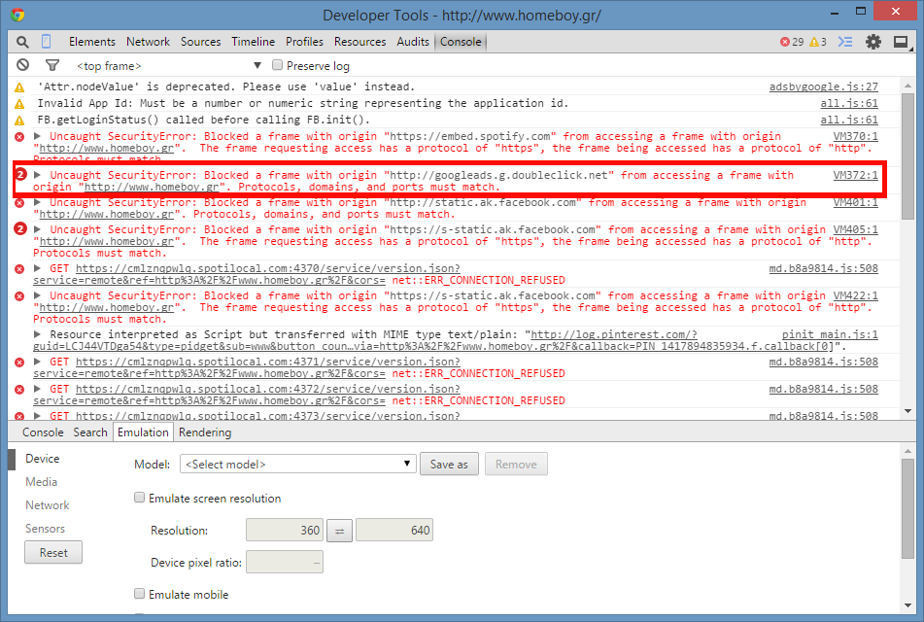924x622 pixels.
Task: Click warning icon beside Attr.nodeValue deprecated message
Action: pos(19,87)
